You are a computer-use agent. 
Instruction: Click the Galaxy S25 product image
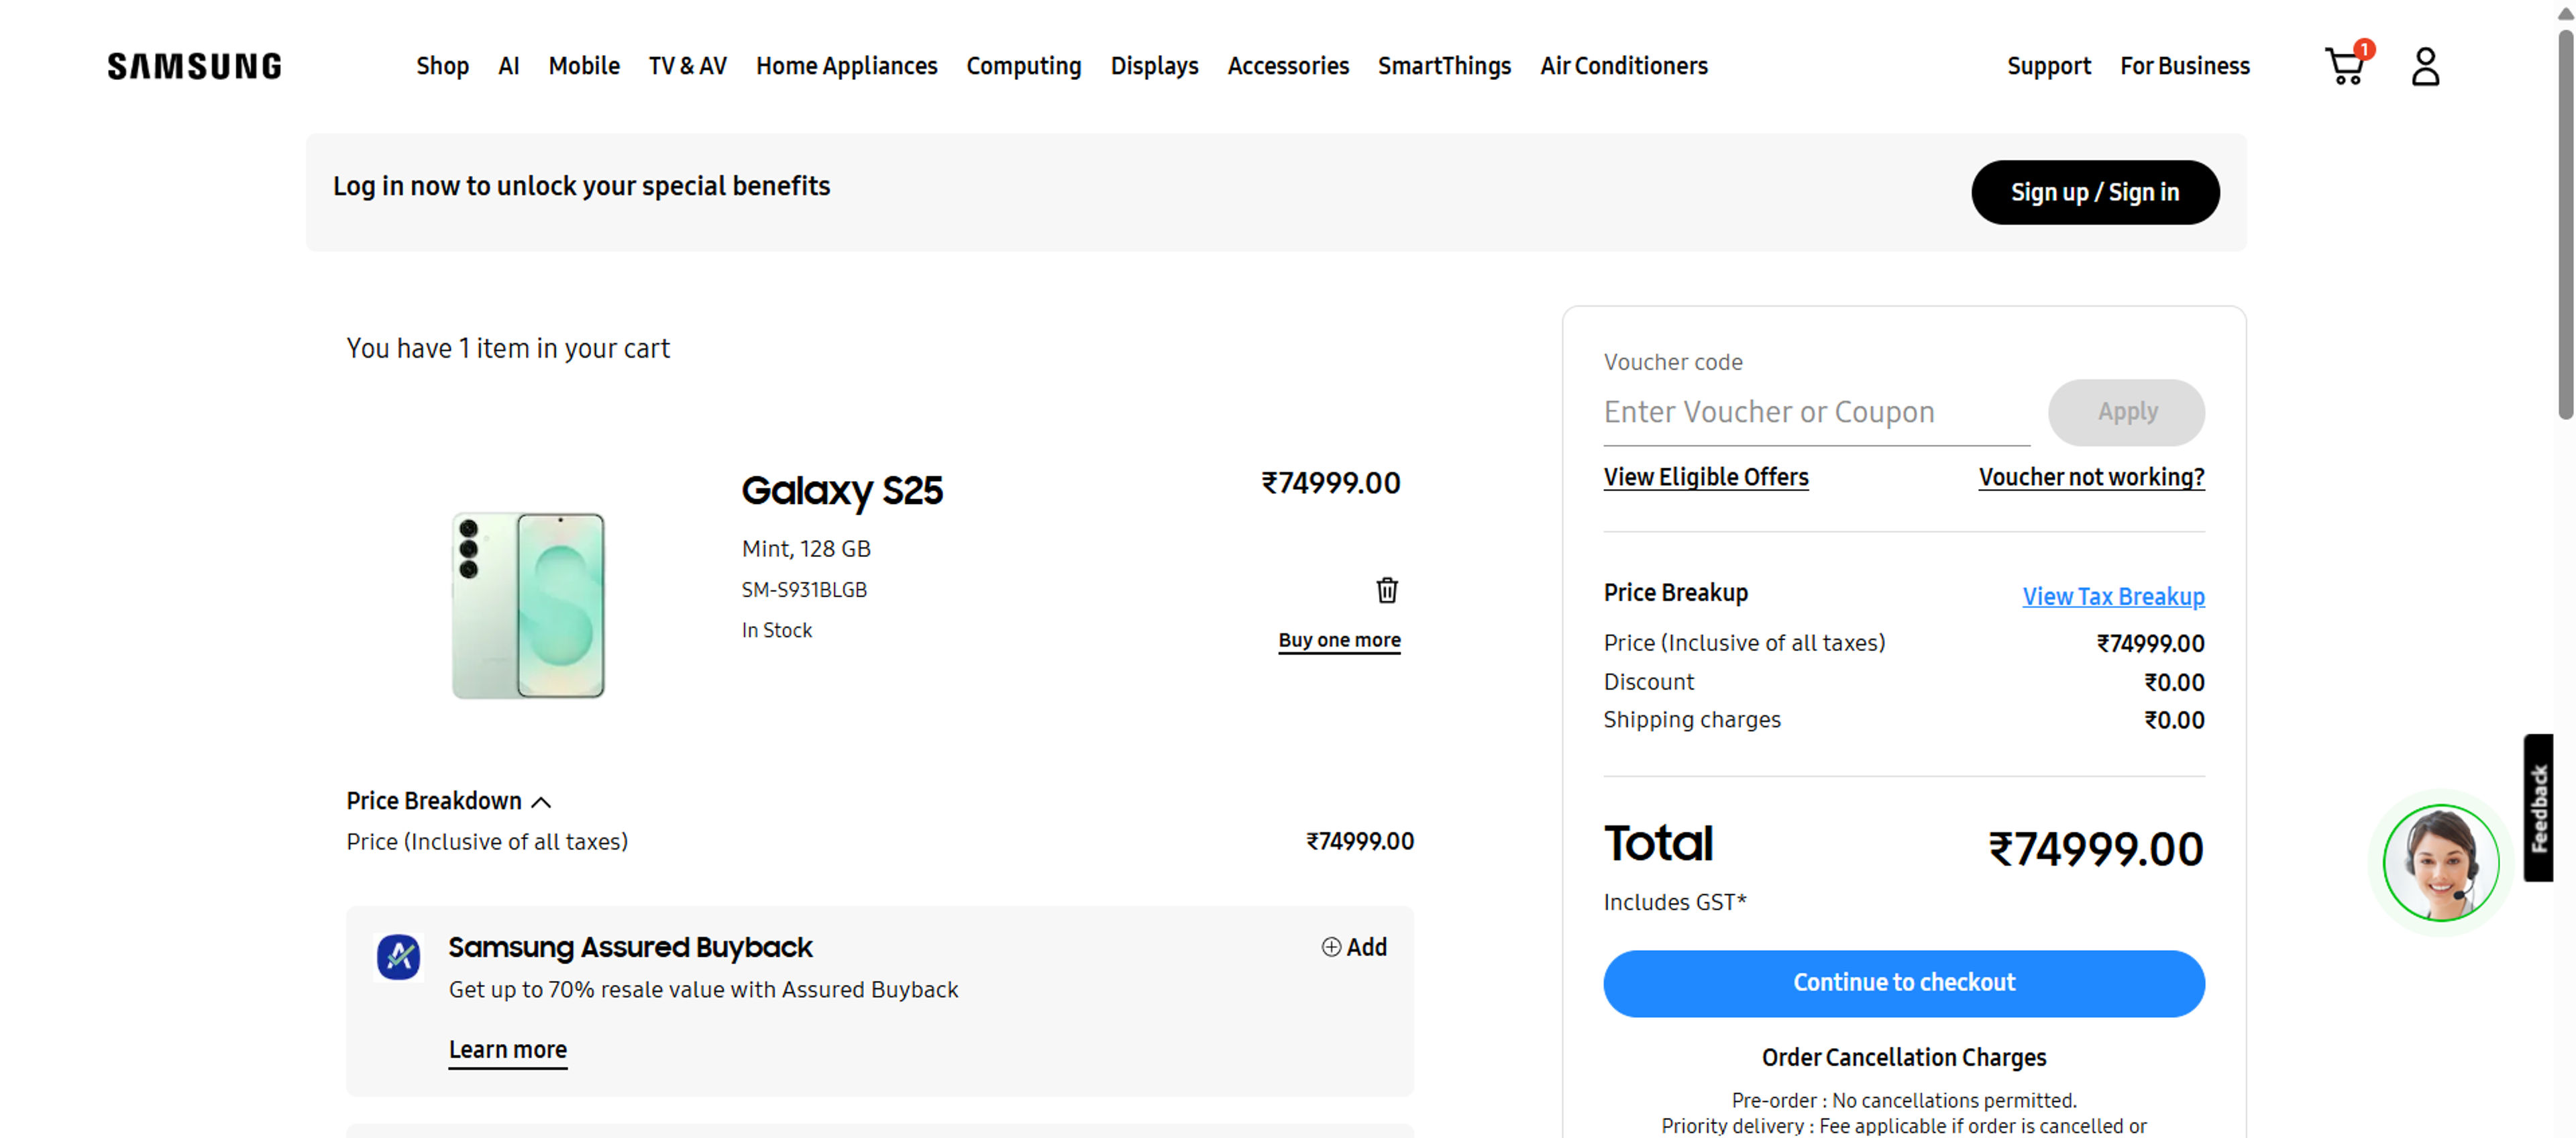coord(527,604)
